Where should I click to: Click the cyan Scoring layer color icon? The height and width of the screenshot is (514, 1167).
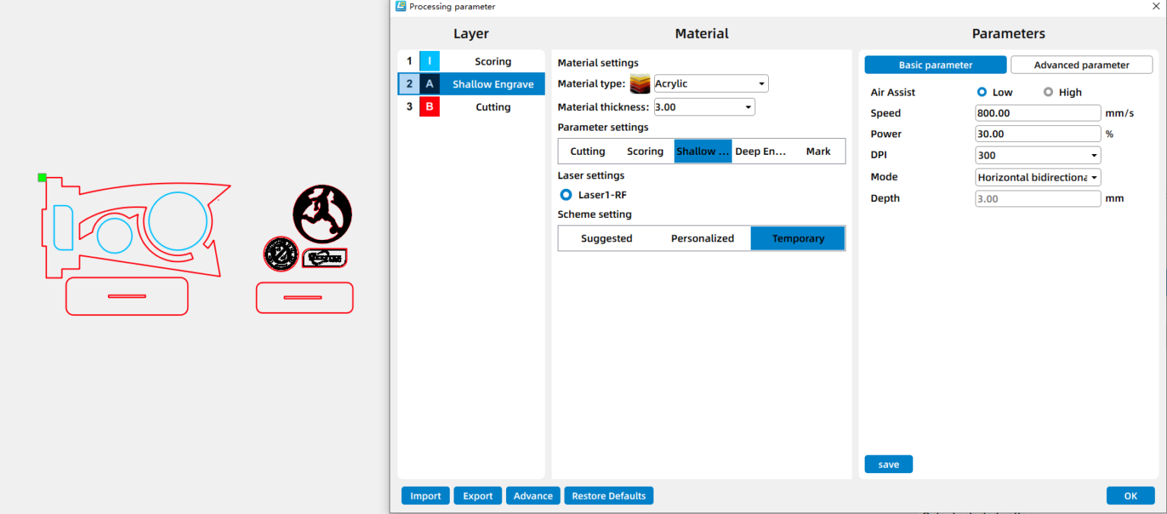click(429, 61)
